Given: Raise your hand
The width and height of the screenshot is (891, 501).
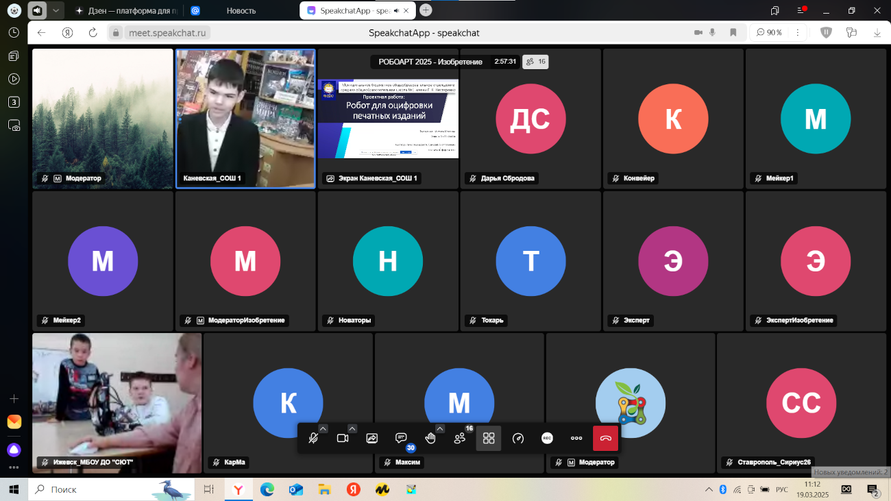Looking at the screenshot, I should pos(430,439).
